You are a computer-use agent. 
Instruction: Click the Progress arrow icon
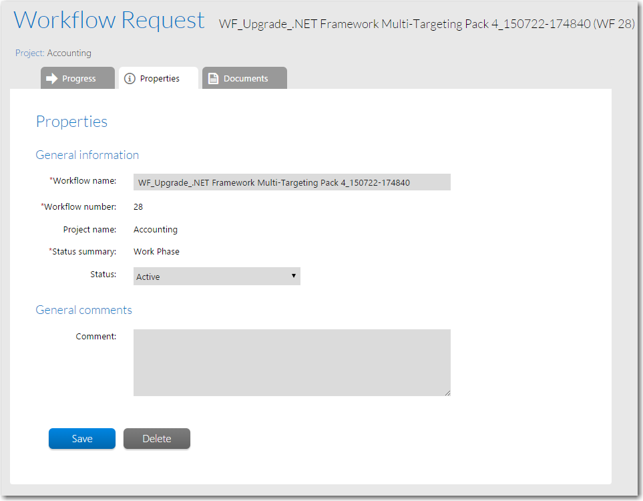click(x=51, y=78)
